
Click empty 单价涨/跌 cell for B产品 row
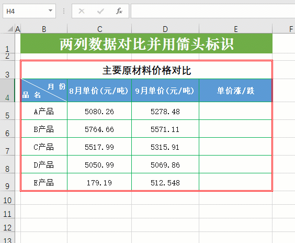click(x=235, y=129)
